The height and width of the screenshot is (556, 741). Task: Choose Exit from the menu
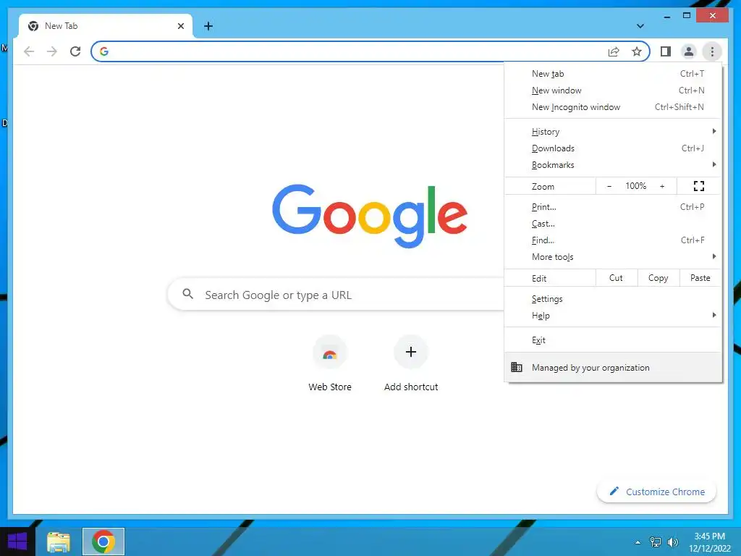click(613, 340)
